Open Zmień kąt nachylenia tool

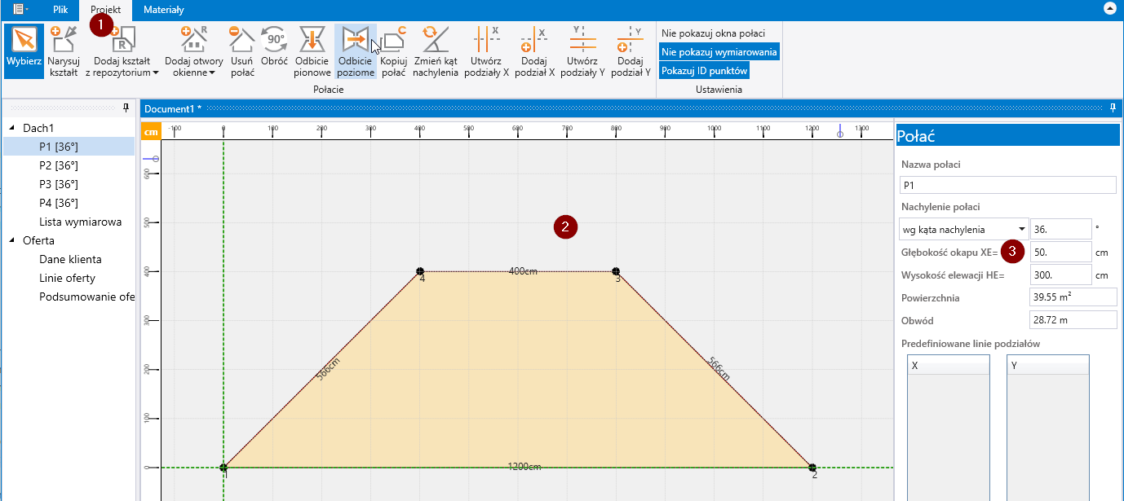[435, 51]
